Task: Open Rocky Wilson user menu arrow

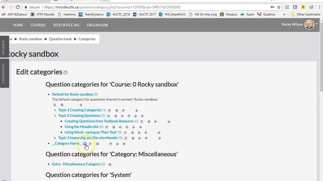Action: (316, 24)
